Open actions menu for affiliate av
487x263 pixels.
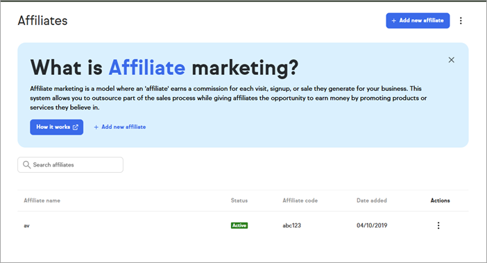coord(438,226)
